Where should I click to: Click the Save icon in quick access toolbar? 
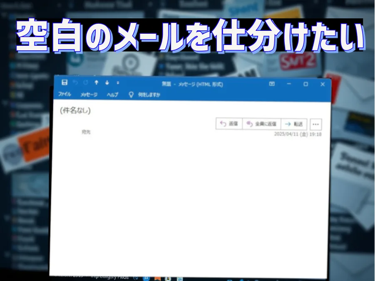coord(64,83)
